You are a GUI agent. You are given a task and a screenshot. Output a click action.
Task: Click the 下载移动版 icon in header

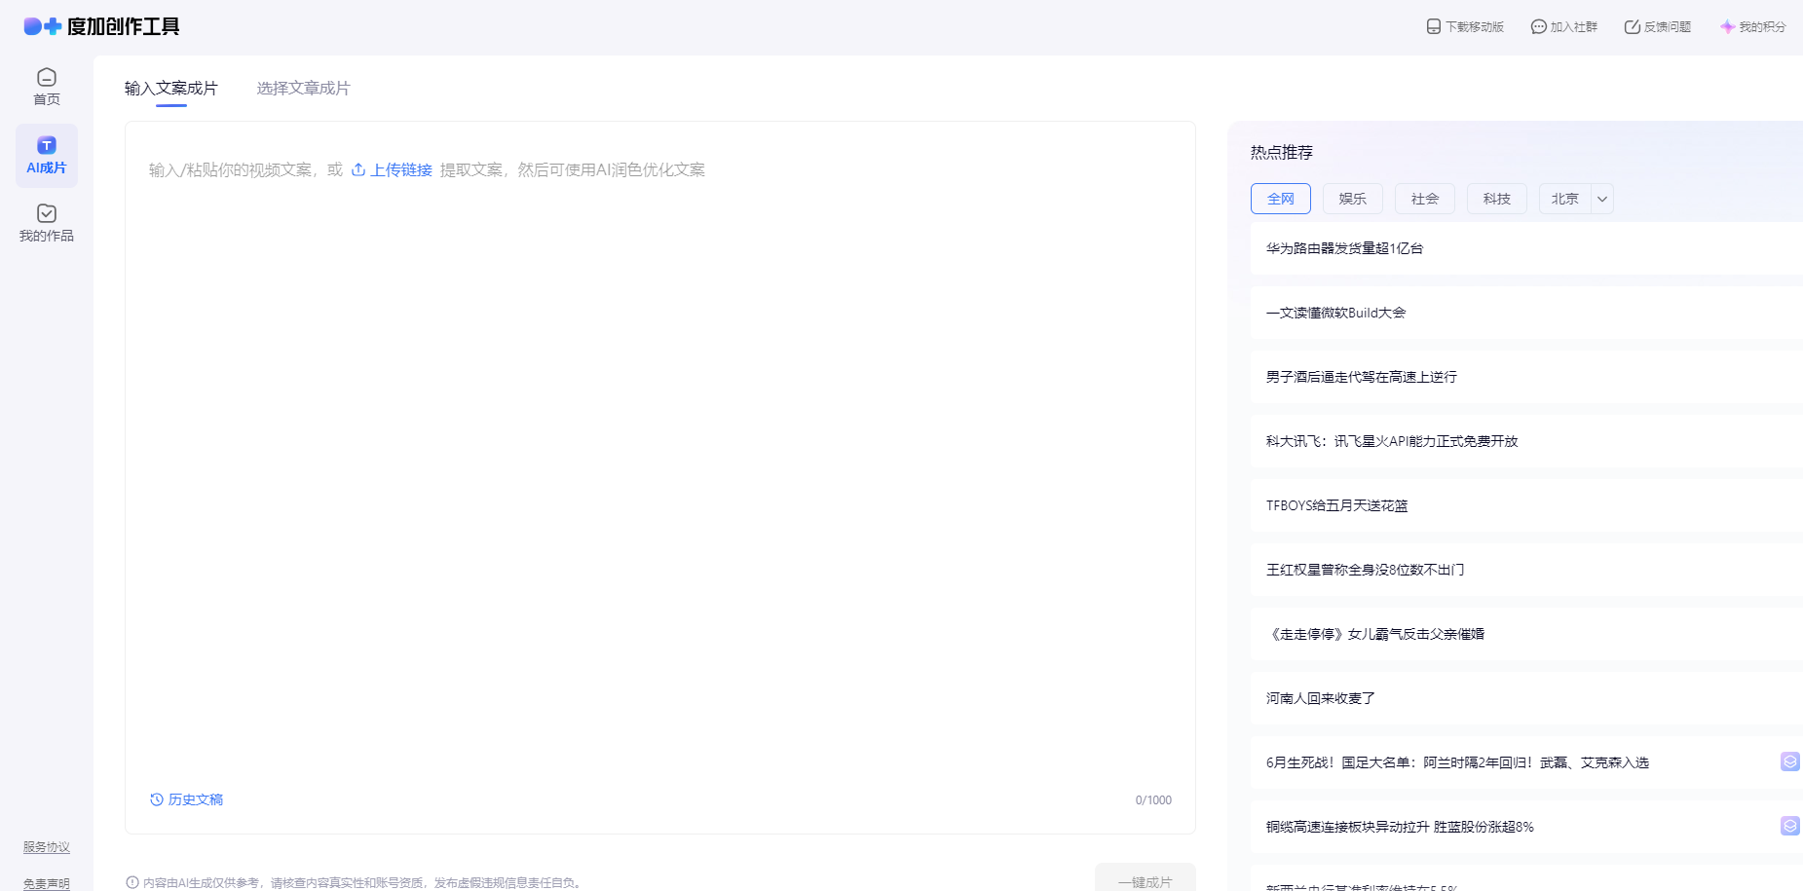[x=1433, y=27]
